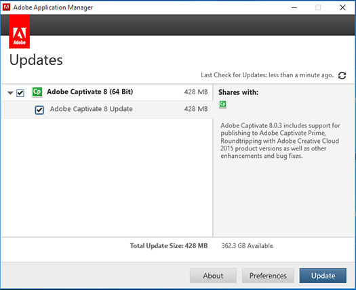
Task: Click the Captivate icon under Shares with
Action: (x=222, y=104)
